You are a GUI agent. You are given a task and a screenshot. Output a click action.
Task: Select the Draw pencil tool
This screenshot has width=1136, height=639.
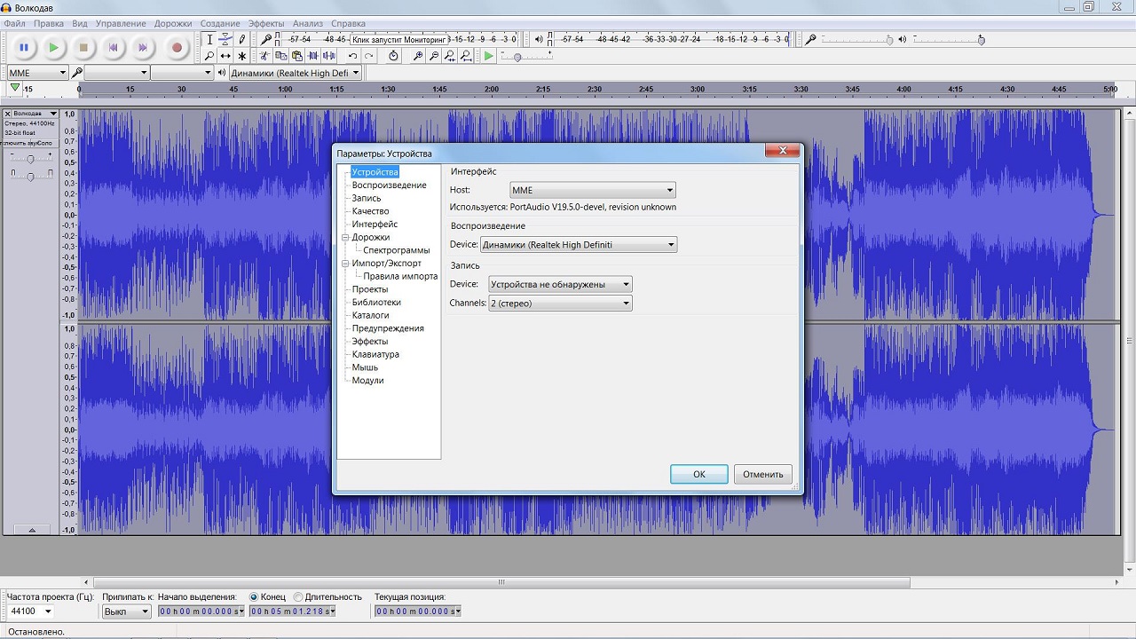tap(242, 39)
